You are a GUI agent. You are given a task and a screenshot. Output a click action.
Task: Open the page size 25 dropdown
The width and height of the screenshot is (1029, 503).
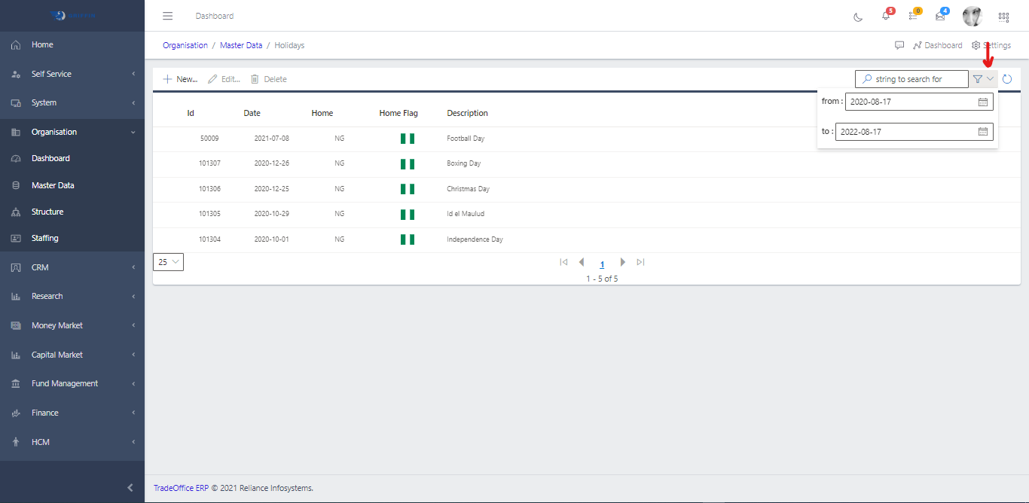point(168,262)
